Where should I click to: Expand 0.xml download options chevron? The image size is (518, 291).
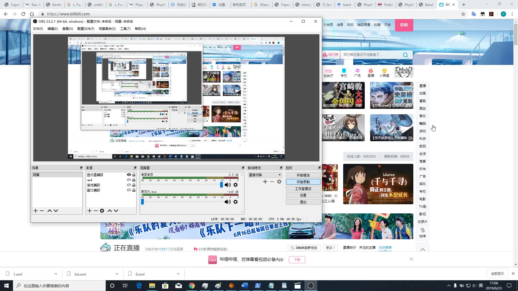(x=178, y=274)
